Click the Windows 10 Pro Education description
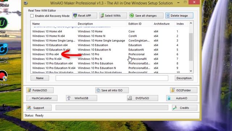Screen dimensions: 232x131 [x=95, y=63]
